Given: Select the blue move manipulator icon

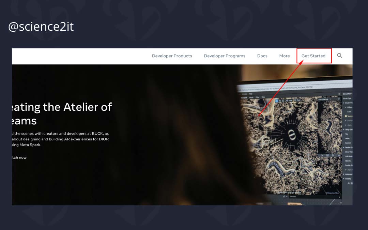Looking at the screenshot, I should tap(276, 101).
